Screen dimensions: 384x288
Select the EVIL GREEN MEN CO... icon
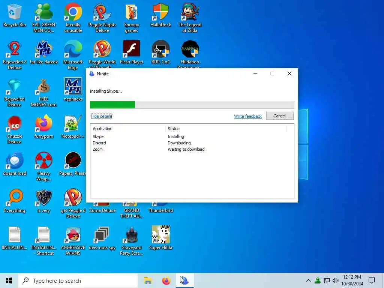[x=43, y=18]
